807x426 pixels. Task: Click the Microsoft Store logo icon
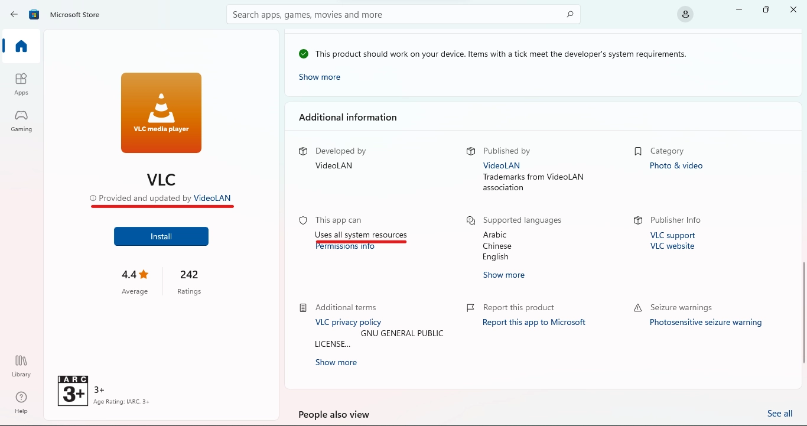[34, 14]
